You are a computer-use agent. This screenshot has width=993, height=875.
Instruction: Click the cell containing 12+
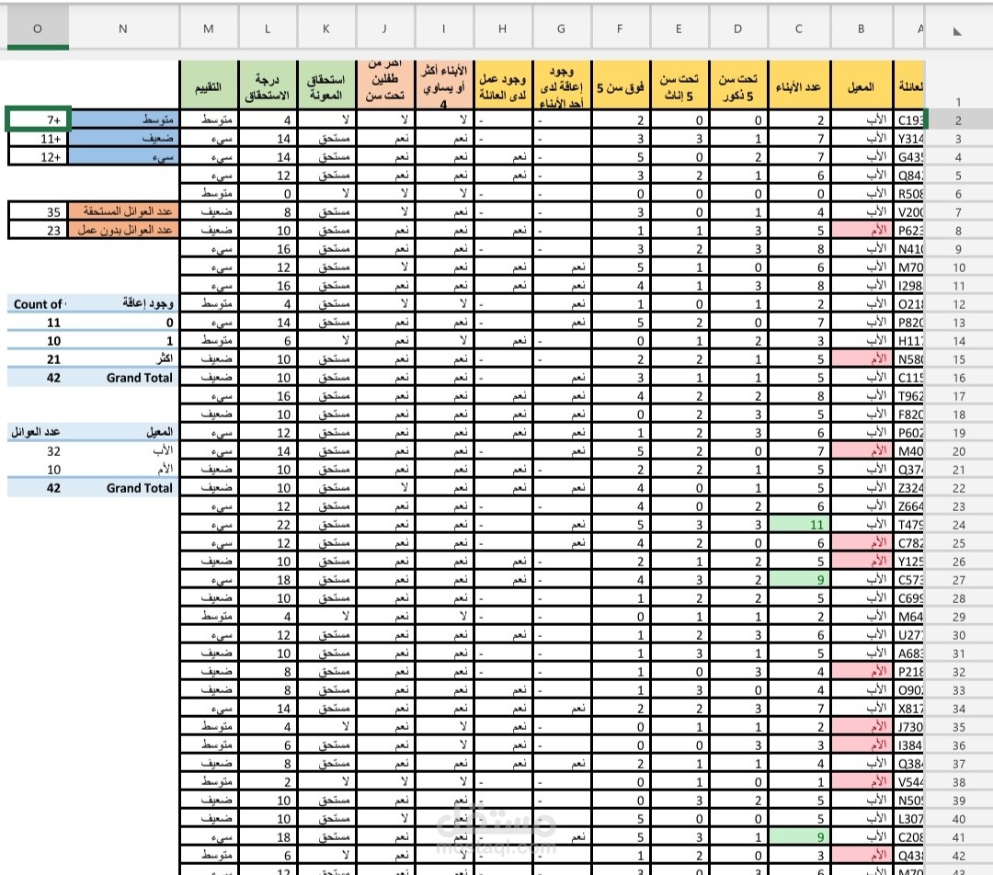[38, 156]
